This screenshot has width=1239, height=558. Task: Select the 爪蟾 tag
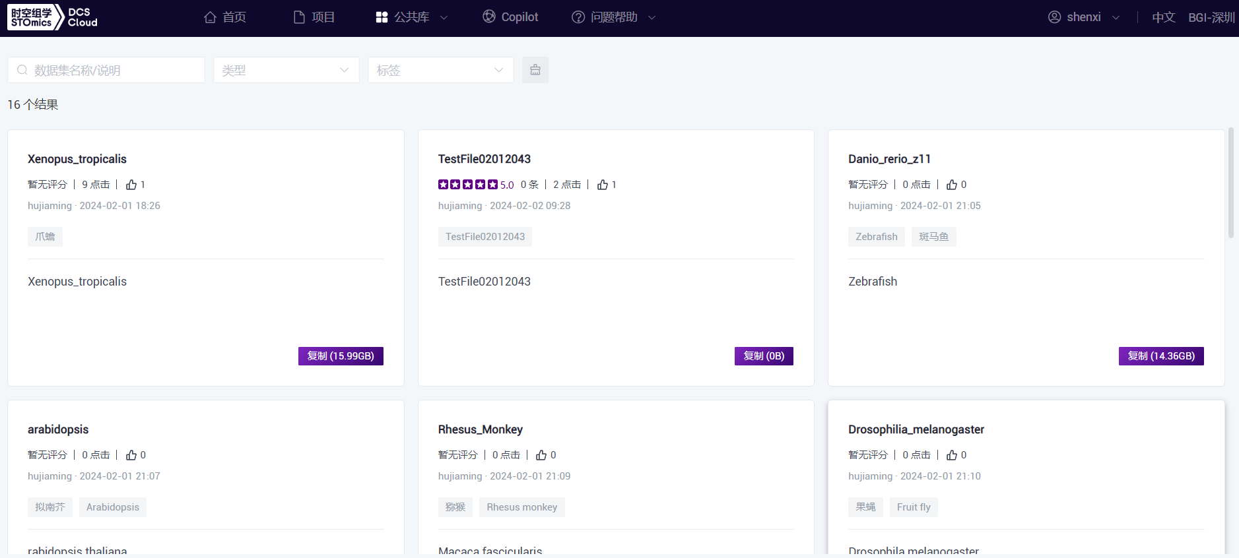pyautogui.click(x=45, y=237)
